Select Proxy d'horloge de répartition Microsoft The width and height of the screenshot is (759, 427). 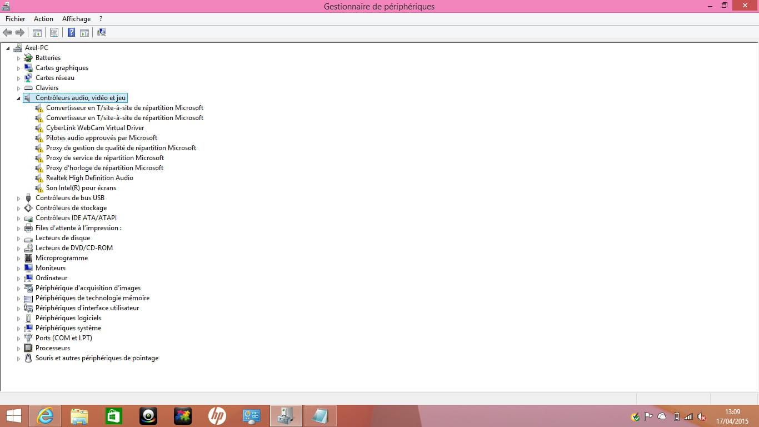105,168
